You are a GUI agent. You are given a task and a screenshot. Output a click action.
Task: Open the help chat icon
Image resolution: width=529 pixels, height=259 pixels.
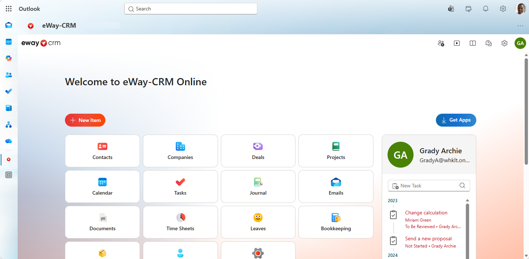coord(489,43)
